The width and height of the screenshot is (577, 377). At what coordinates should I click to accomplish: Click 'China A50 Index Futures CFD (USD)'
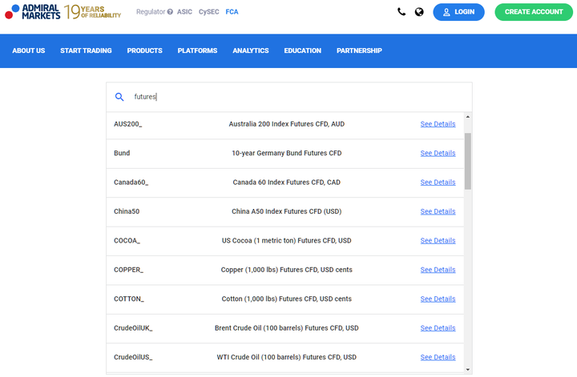coord(287,211)
